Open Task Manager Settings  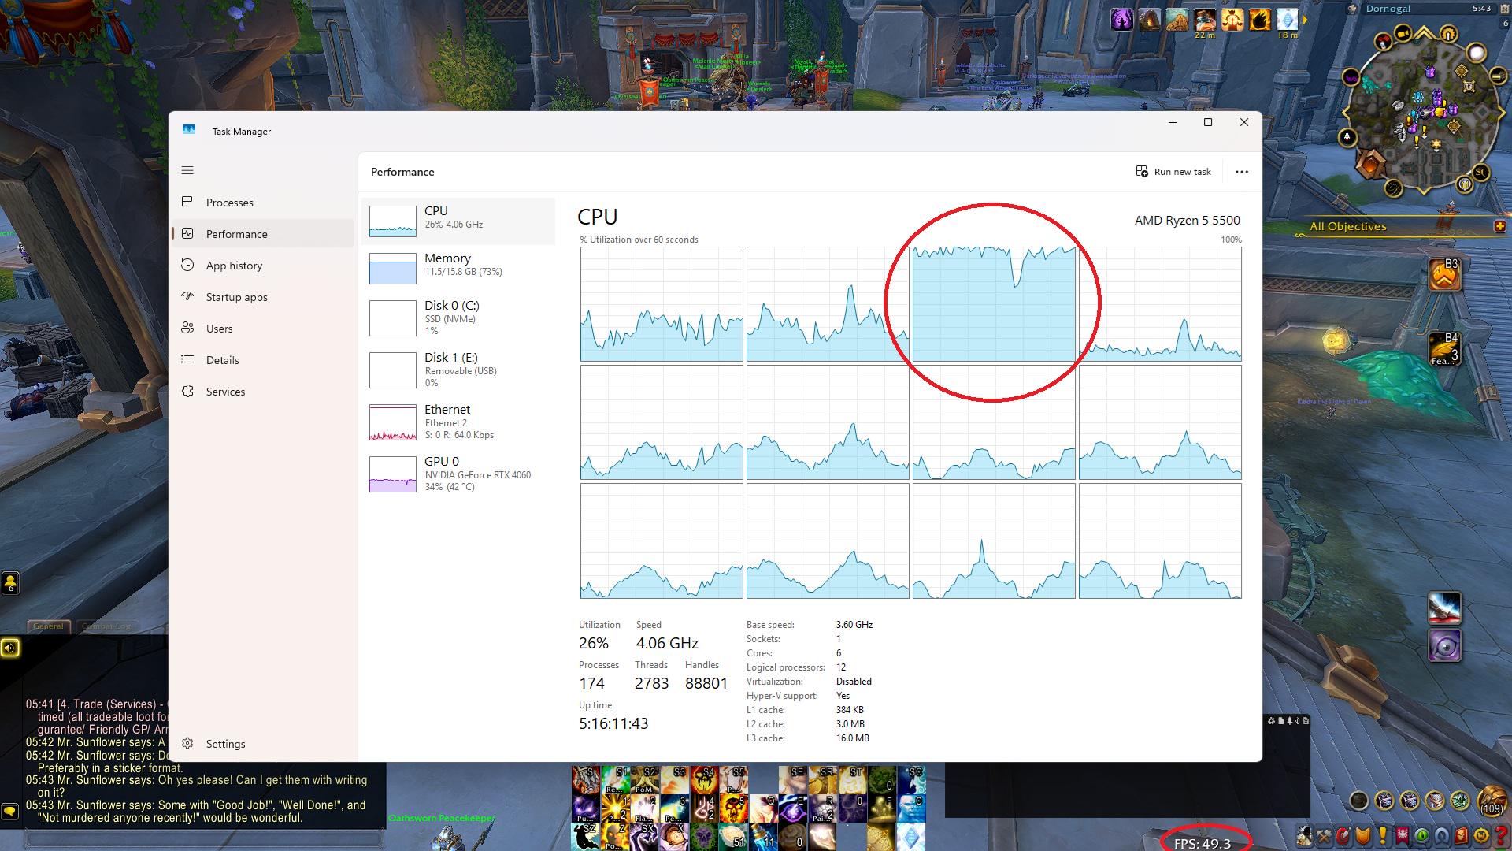pos(225,744)
